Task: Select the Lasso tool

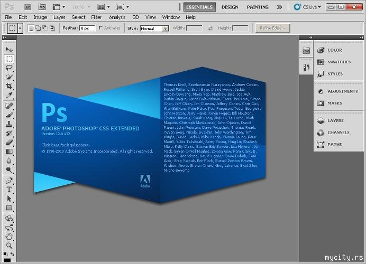Action: pos(9,68)
